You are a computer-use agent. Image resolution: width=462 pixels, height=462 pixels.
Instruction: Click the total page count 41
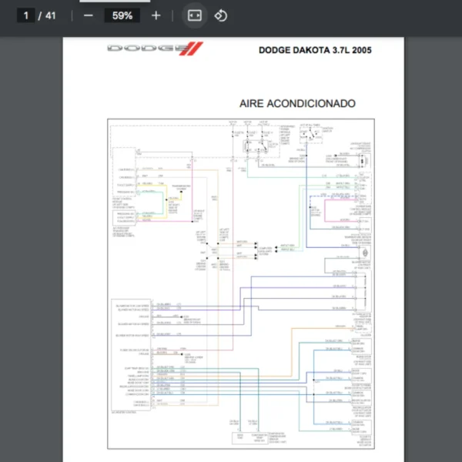pos(51,15)
